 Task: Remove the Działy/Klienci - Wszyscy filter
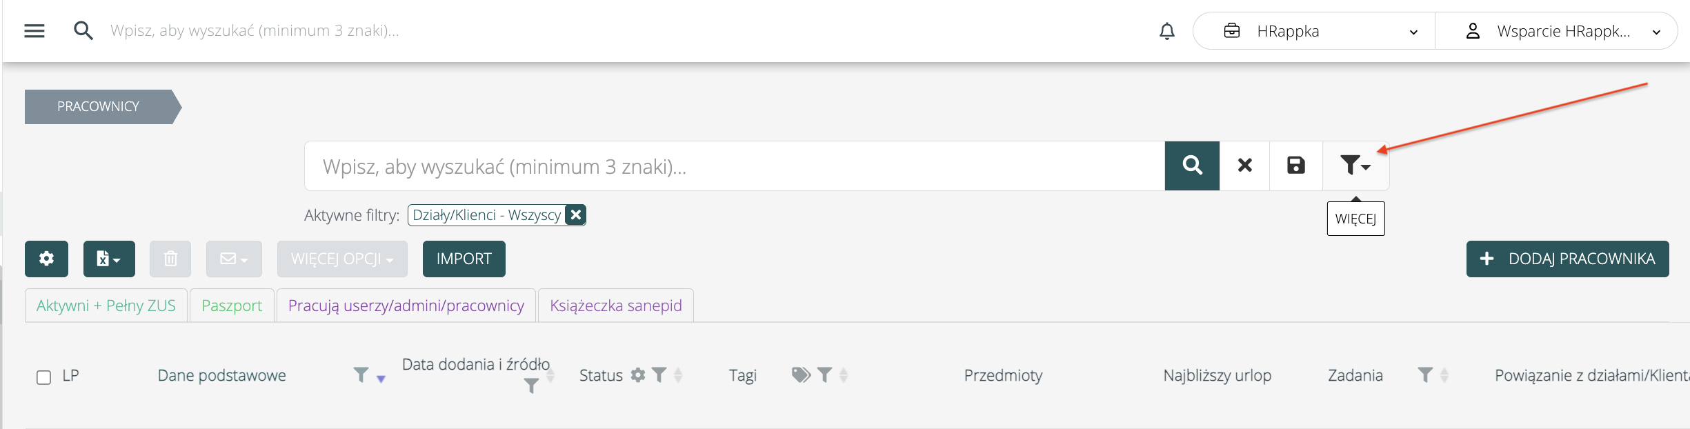click(x=575, y=214)
